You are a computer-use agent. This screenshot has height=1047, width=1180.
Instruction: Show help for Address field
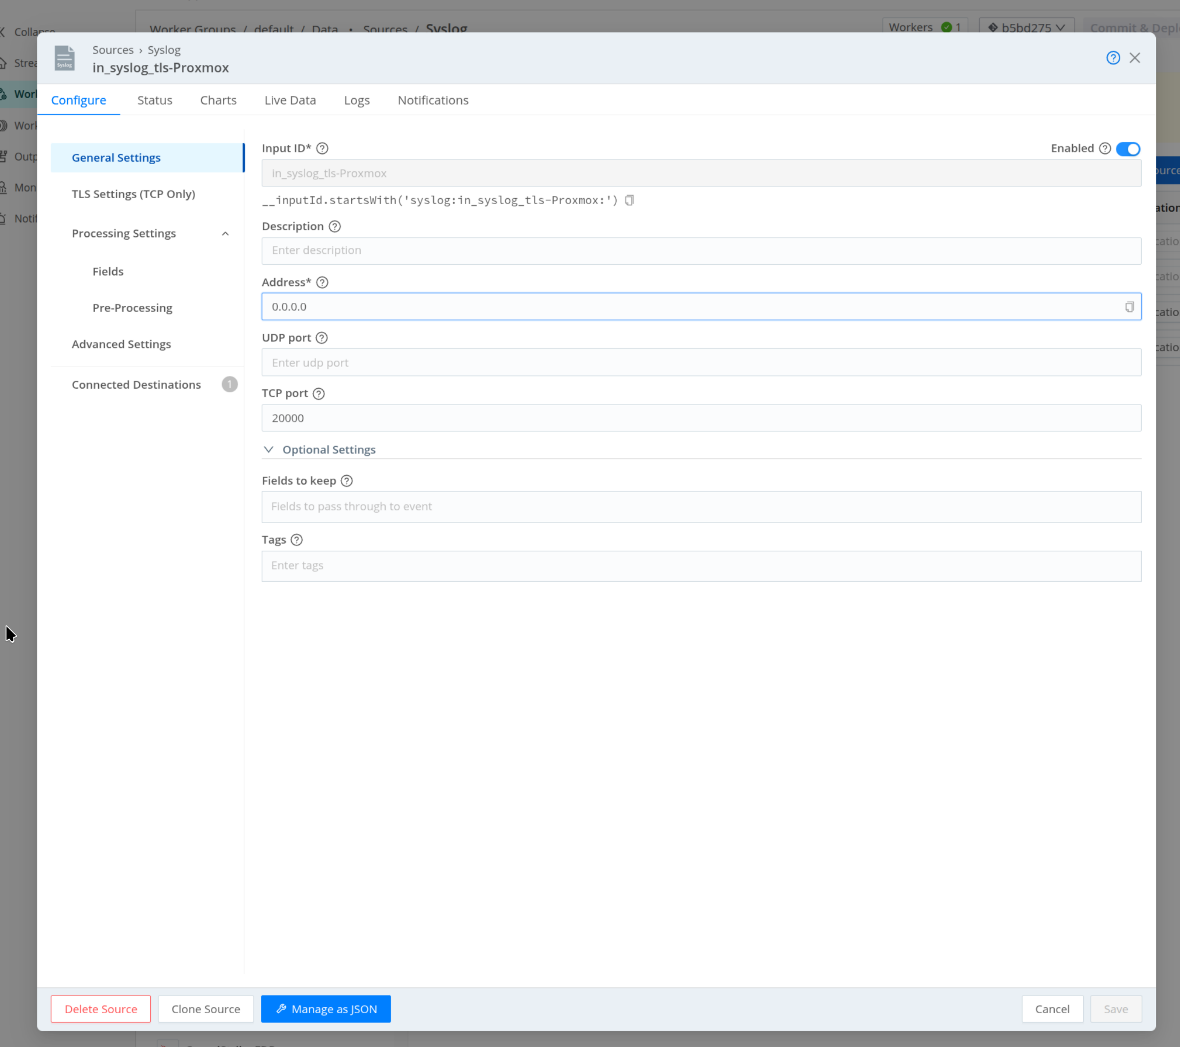pos(322,282)
